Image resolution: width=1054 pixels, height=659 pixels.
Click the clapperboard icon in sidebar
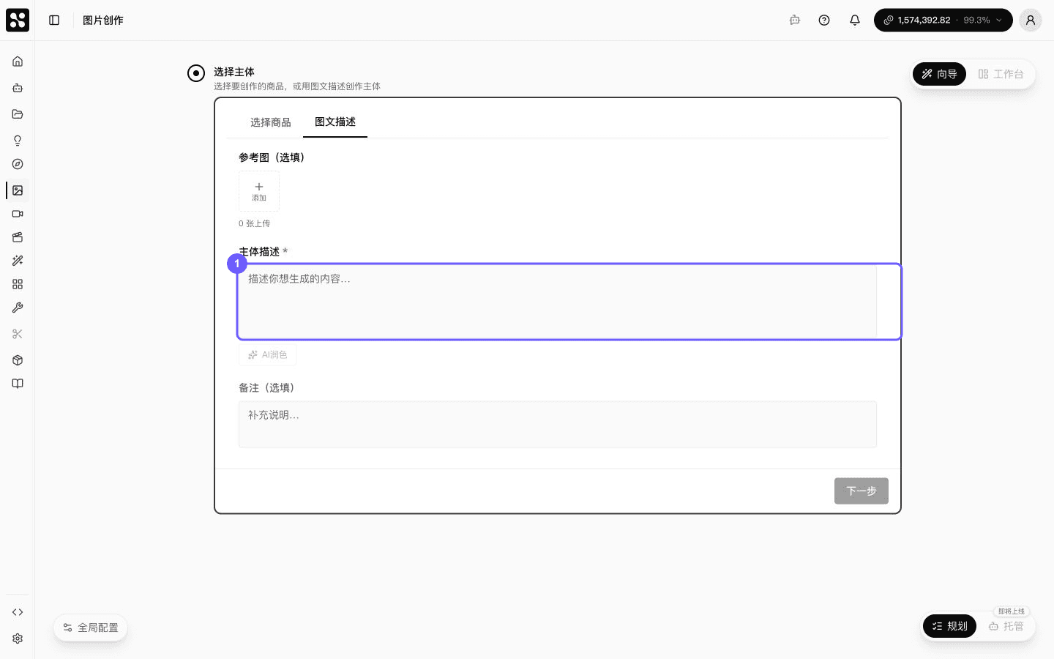point(18,237)
